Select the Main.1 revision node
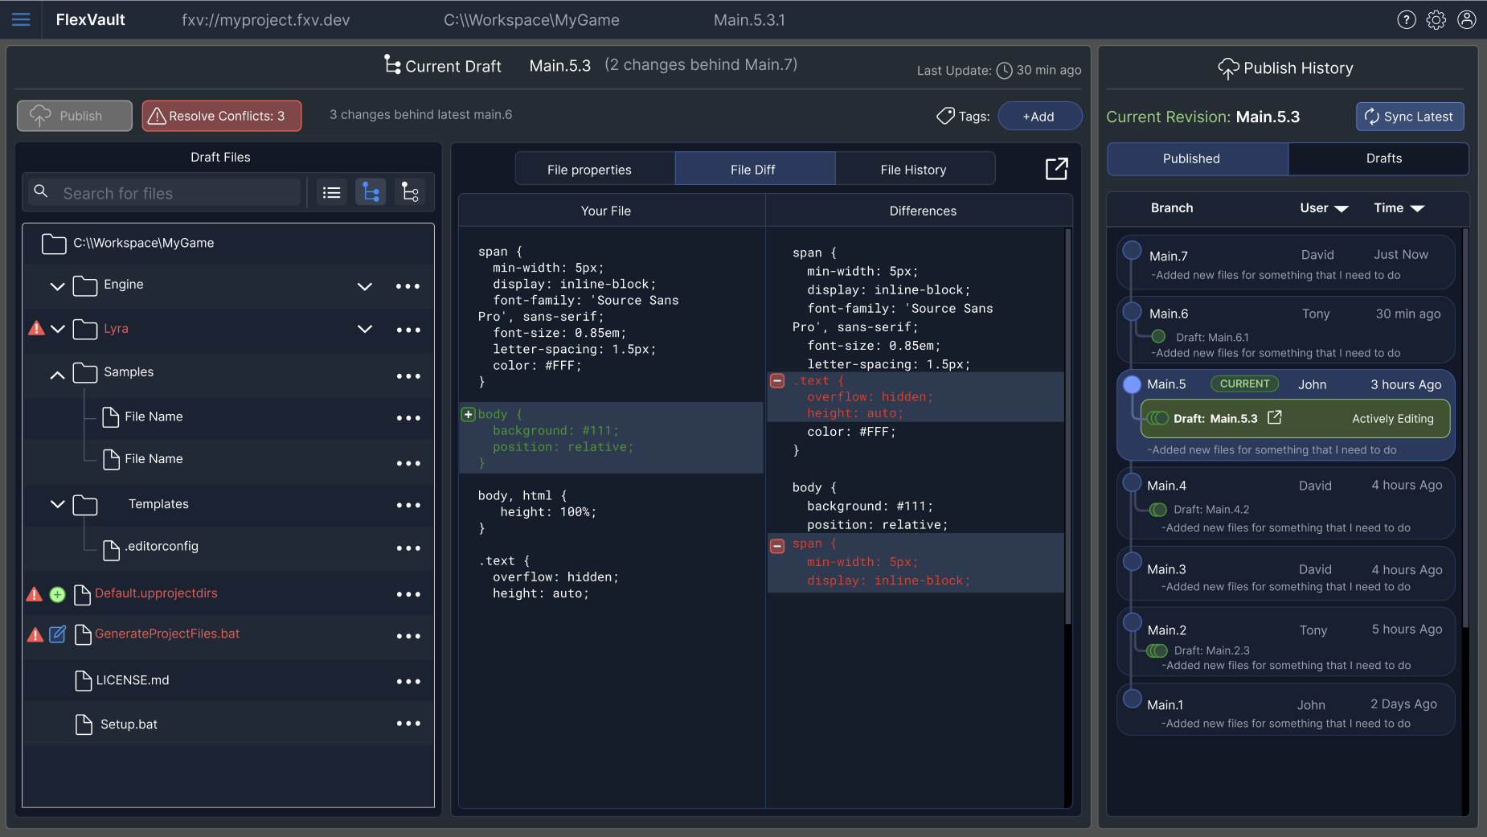The height and width of the screenshot is (837, 1487). tap(1132, 698)
